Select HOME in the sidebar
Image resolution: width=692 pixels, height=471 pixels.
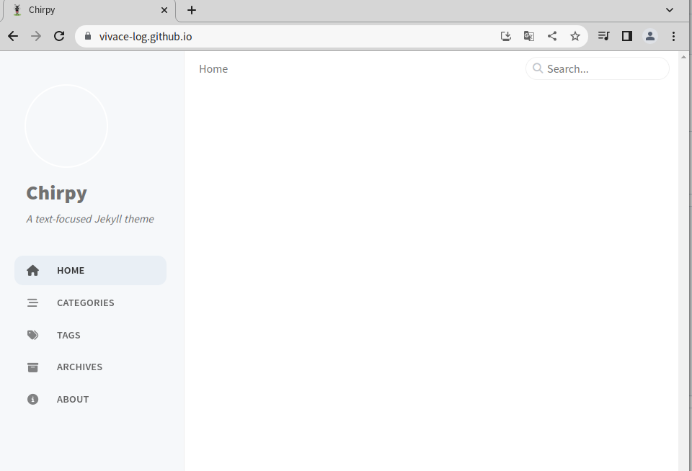tap(90, 270)
